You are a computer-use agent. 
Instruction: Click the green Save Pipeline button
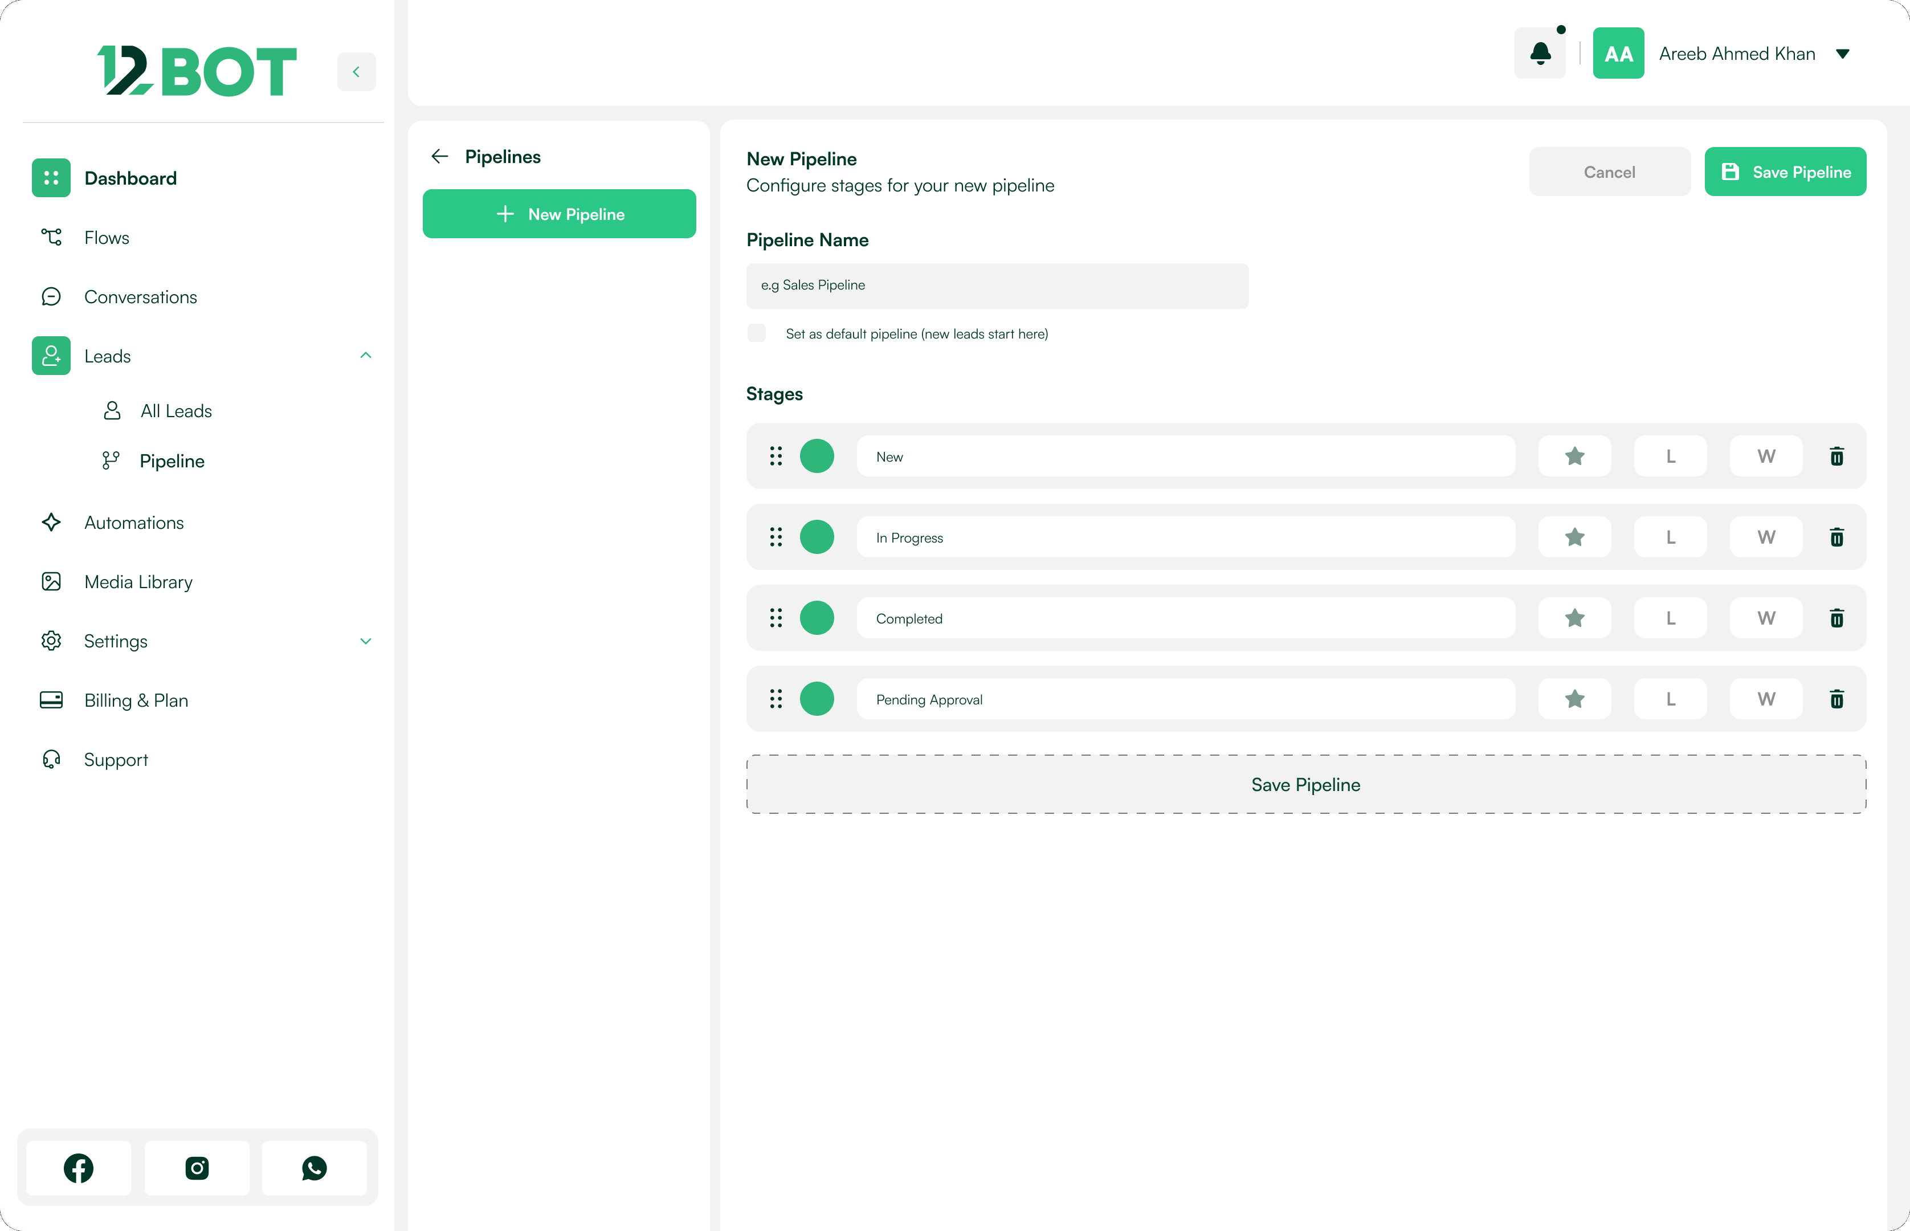tap(1785, 172)
